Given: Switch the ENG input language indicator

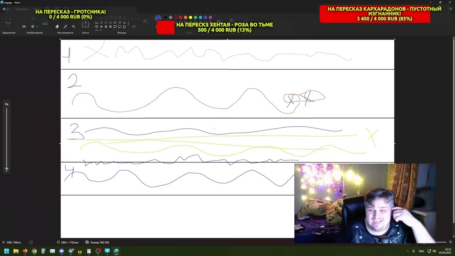Looking at the screenshot, I should tap(421, 251).
